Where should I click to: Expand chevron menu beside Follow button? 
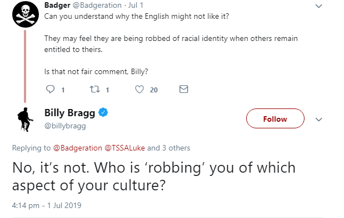(x=318, y=120)
